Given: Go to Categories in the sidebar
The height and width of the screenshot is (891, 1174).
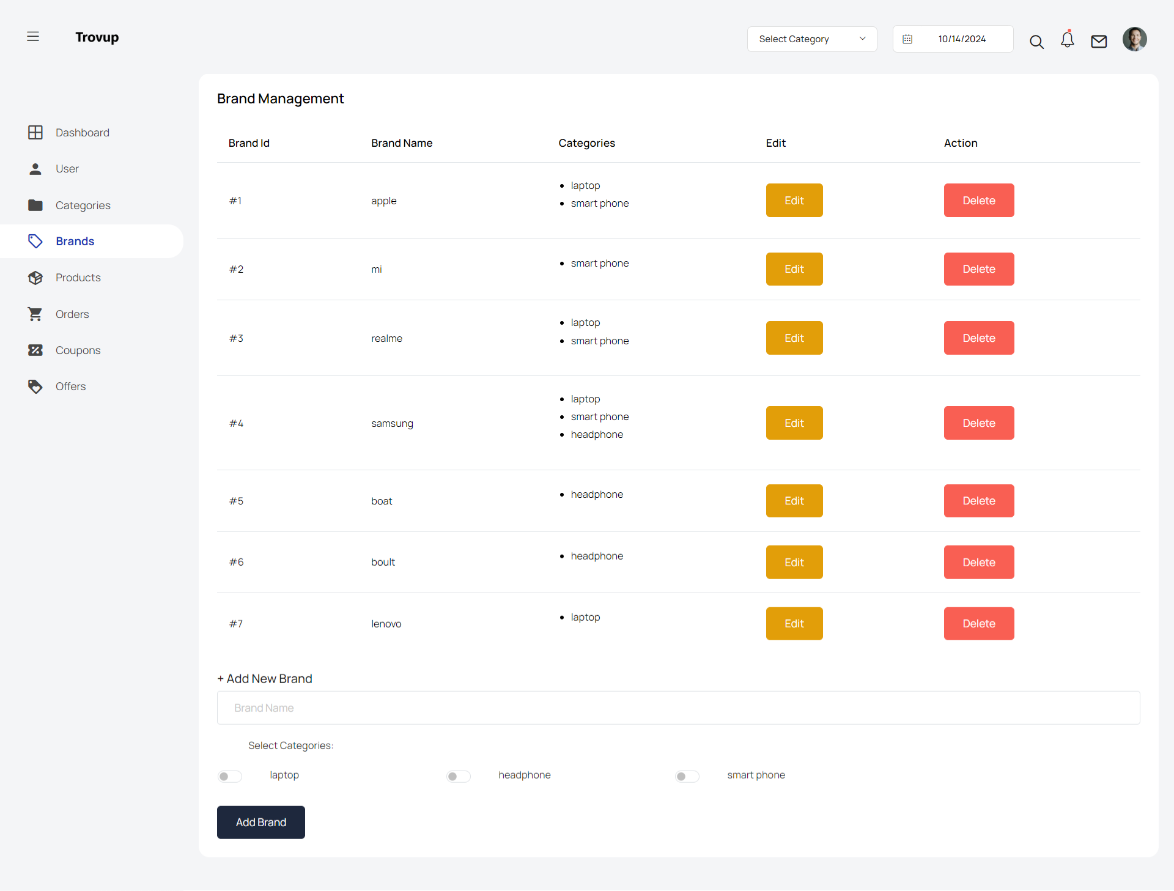Looking at the screenshot, I should [x=83, y=205].
